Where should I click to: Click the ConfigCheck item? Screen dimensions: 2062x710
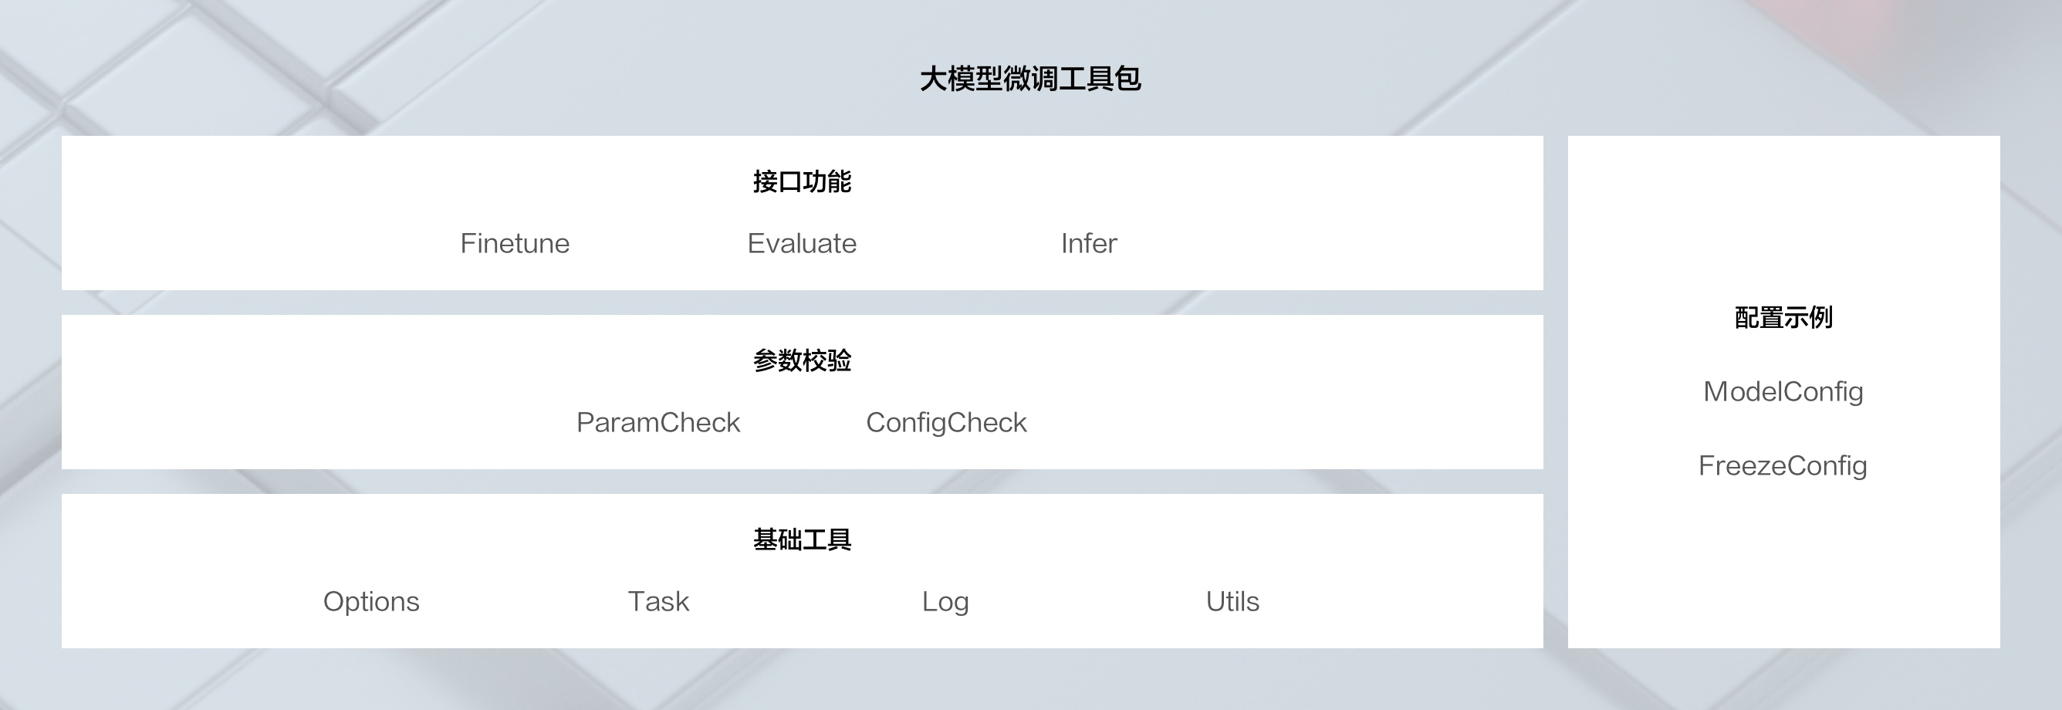click(x=946, y=423)
